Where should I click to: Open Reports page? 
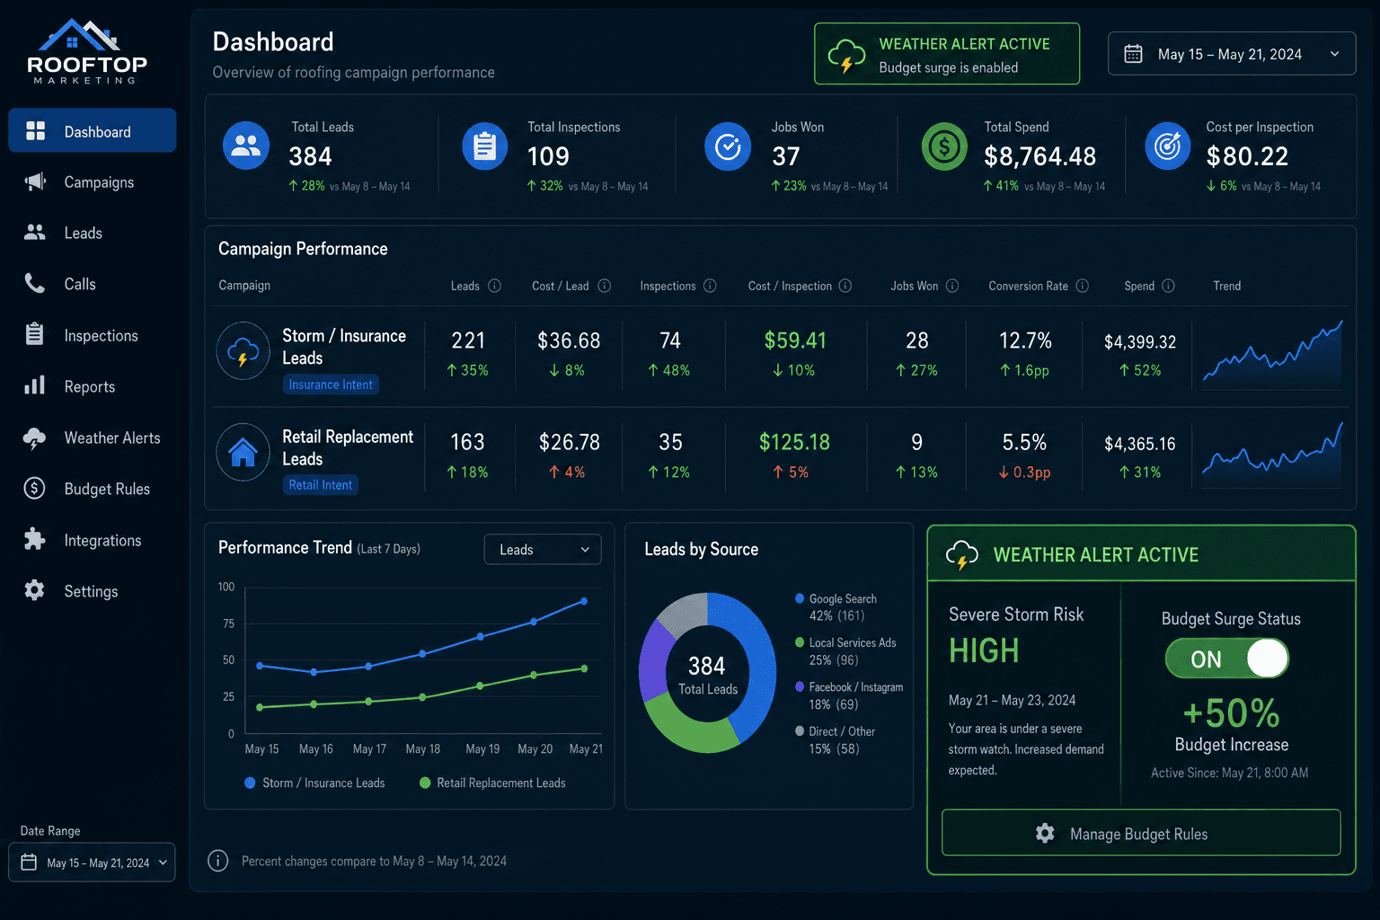click(93, 386)
